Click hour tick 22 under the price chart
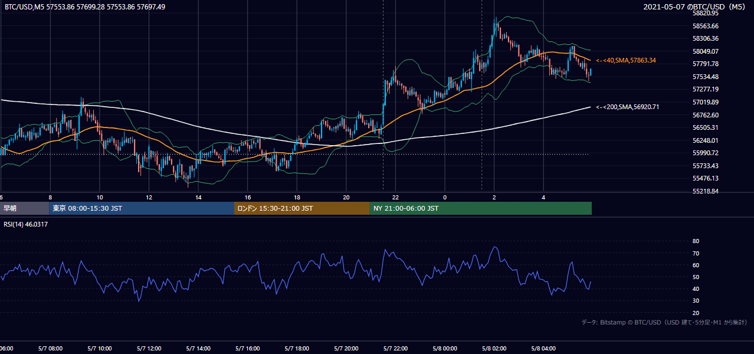The height and width of the screenshot is (354, 754). pos(395,197)
